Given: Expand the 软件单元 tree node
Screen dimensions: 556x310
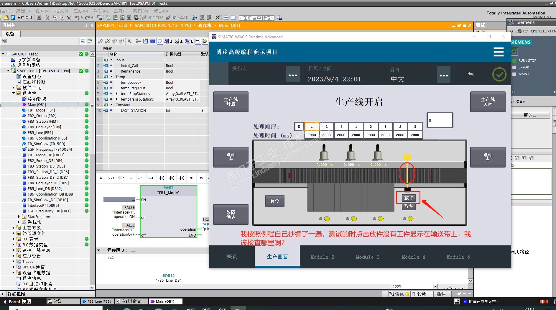Looking at the screenshot, I should click(x=14, y=88).
